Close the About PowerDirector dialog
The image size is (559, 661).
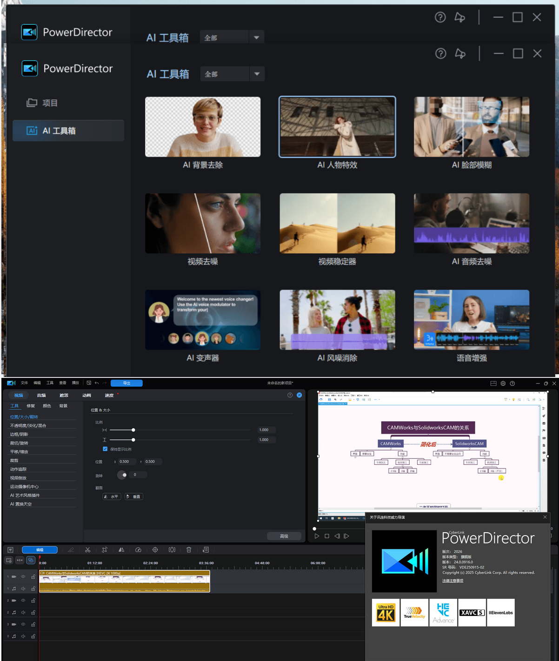coord(545,517)
